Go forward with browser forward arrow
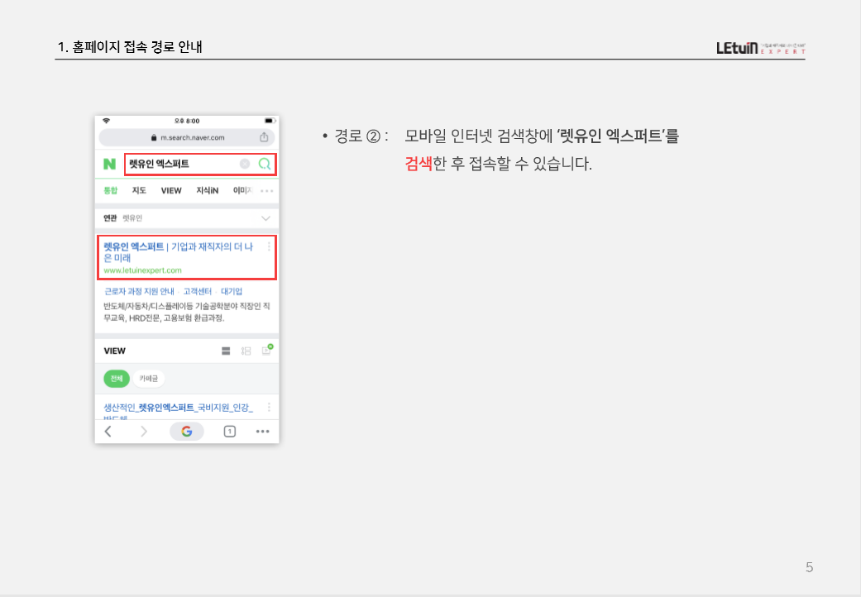The height and width of the screenshot is (597, 861). coord(144,432)
